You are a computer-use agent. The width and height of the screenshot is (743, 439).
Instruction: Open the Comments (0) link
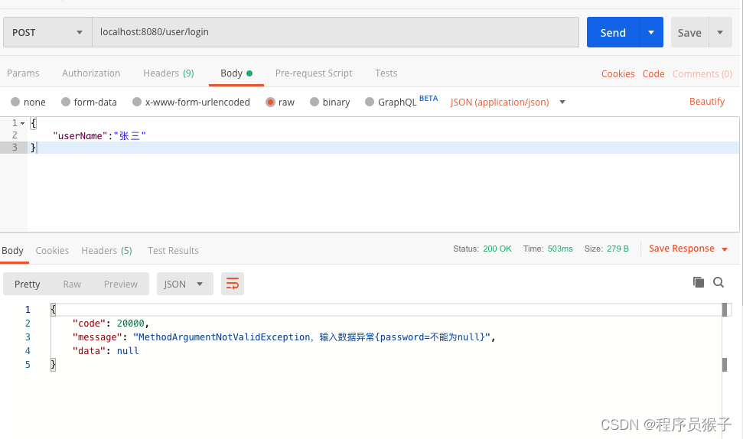point(702,74)
